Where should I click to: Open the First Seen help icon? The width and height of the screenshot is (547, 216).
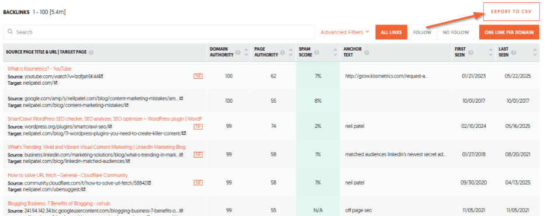(470, 53)
